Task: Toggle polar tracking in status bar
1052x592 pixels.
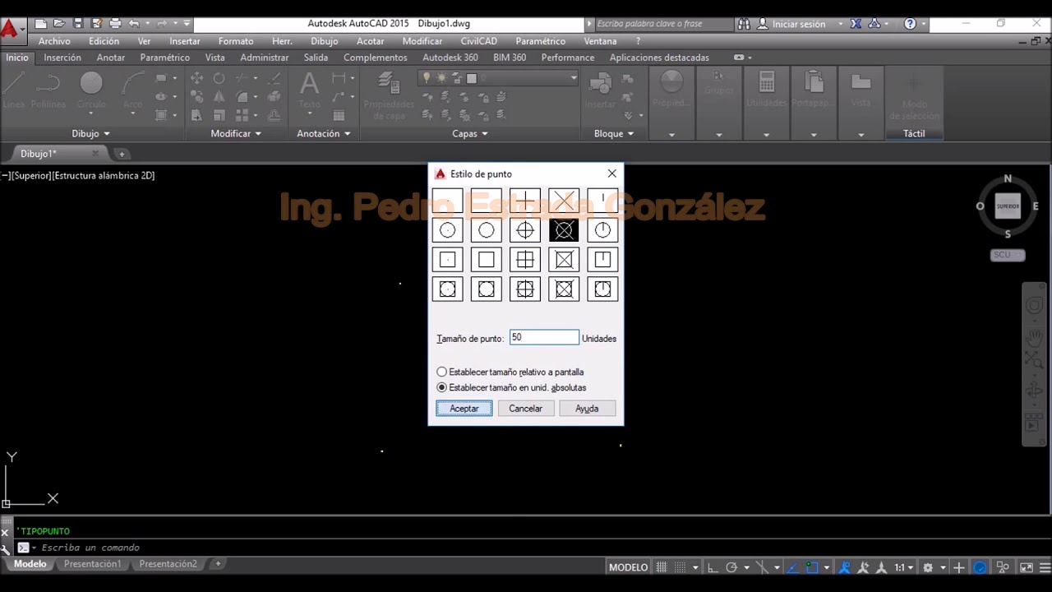Action: click(x=731, y=567)
